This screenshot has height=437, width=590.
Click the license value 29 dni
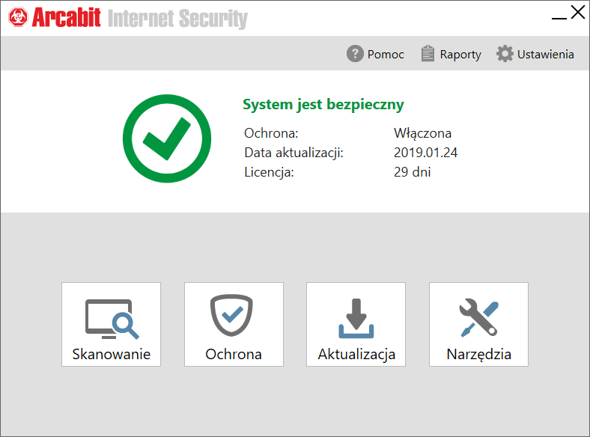tap(412, 172)
